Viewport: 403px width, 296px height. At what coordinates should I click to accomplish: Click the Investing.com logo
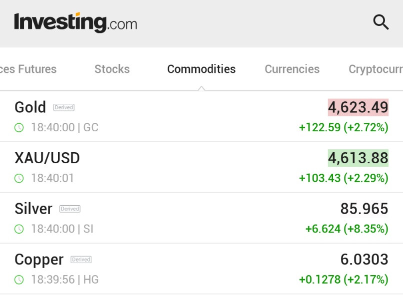coord(75,23)
